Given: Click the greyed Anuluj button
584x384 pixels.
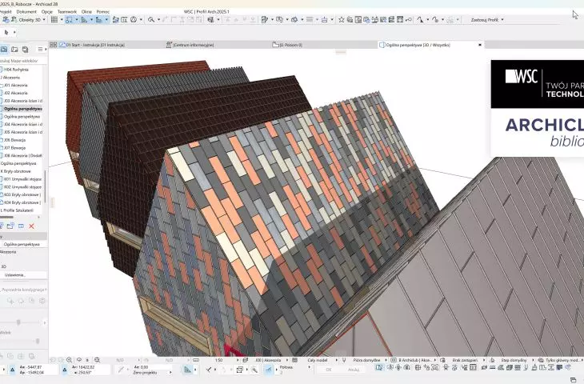Looking at the screenshot, I should [x=354, y=370].
